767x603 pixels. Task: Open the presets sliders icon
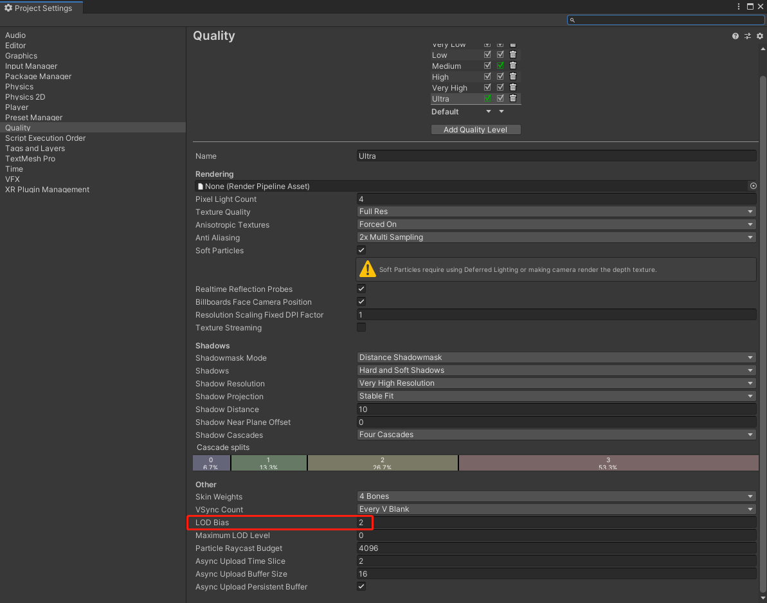[x=748, y=36]
